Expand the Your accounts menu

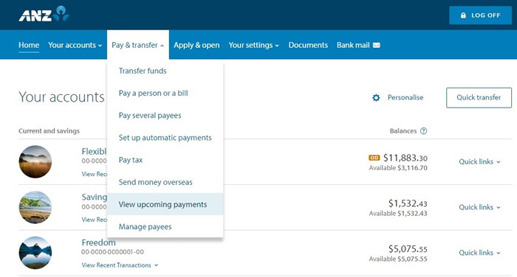point(75,45)
